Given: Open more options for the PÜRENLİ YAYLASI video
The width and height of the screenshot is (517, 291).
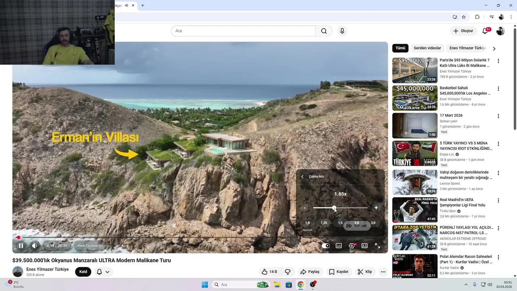Looking at the screenshot, I should point(498,228).
